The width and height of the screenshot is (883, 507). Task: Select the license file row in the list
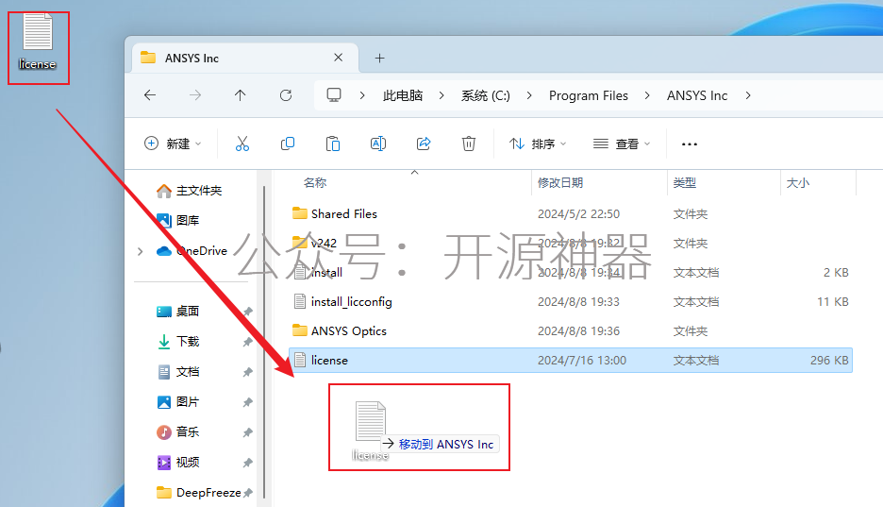571,361
